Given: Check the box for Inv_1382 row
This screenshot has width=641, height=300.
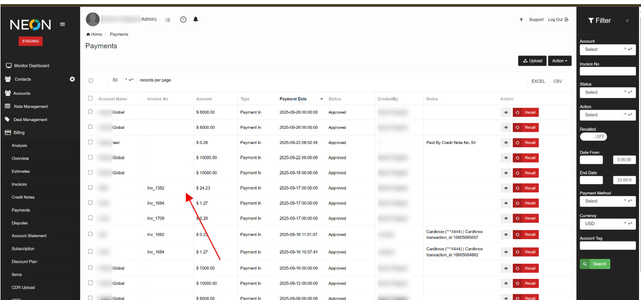Looking at the screenshot, I should click(x=91, y=188).
